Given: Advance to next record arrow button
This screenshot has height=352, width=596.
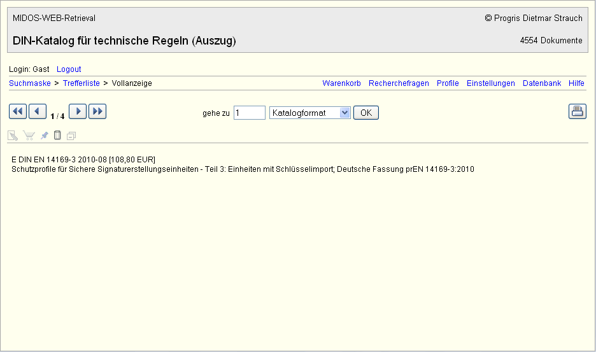Looking at the screenshot, I should click(78, 112).
